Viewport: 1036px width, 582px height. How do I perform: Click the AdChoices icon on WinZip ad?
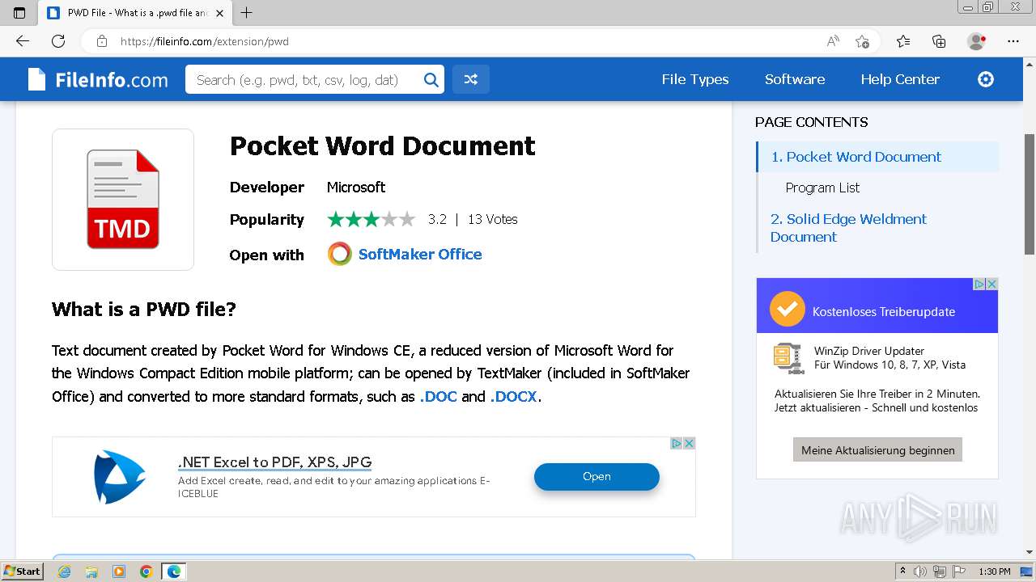[979, 284]
